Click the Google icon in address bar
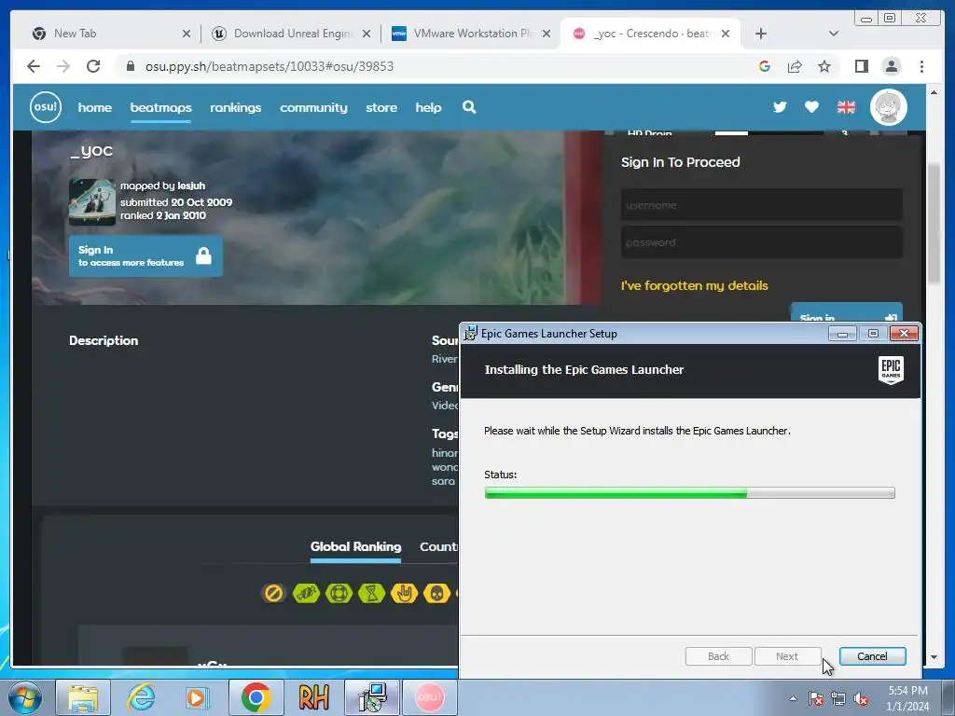 (x=765, y=66)
